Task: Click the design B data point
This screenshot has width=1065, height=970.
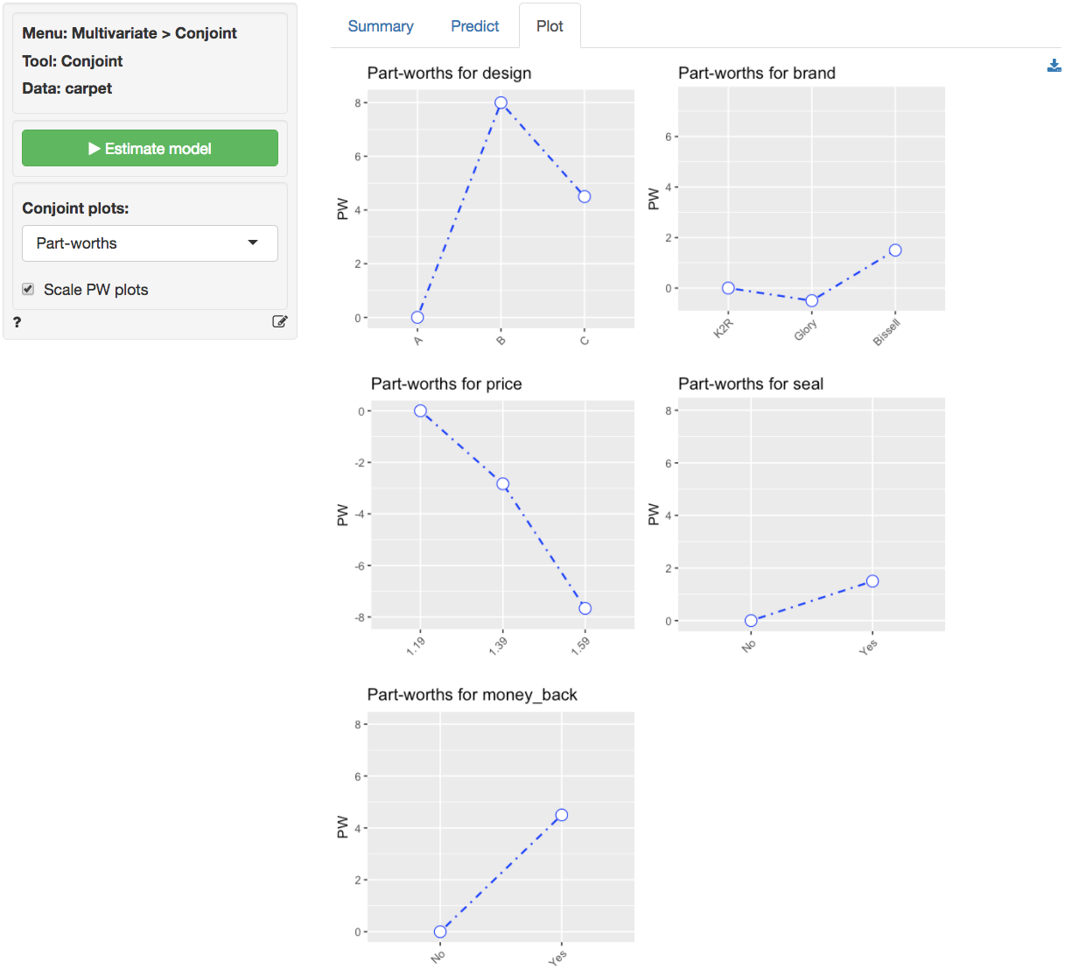Action: [501, 102]
